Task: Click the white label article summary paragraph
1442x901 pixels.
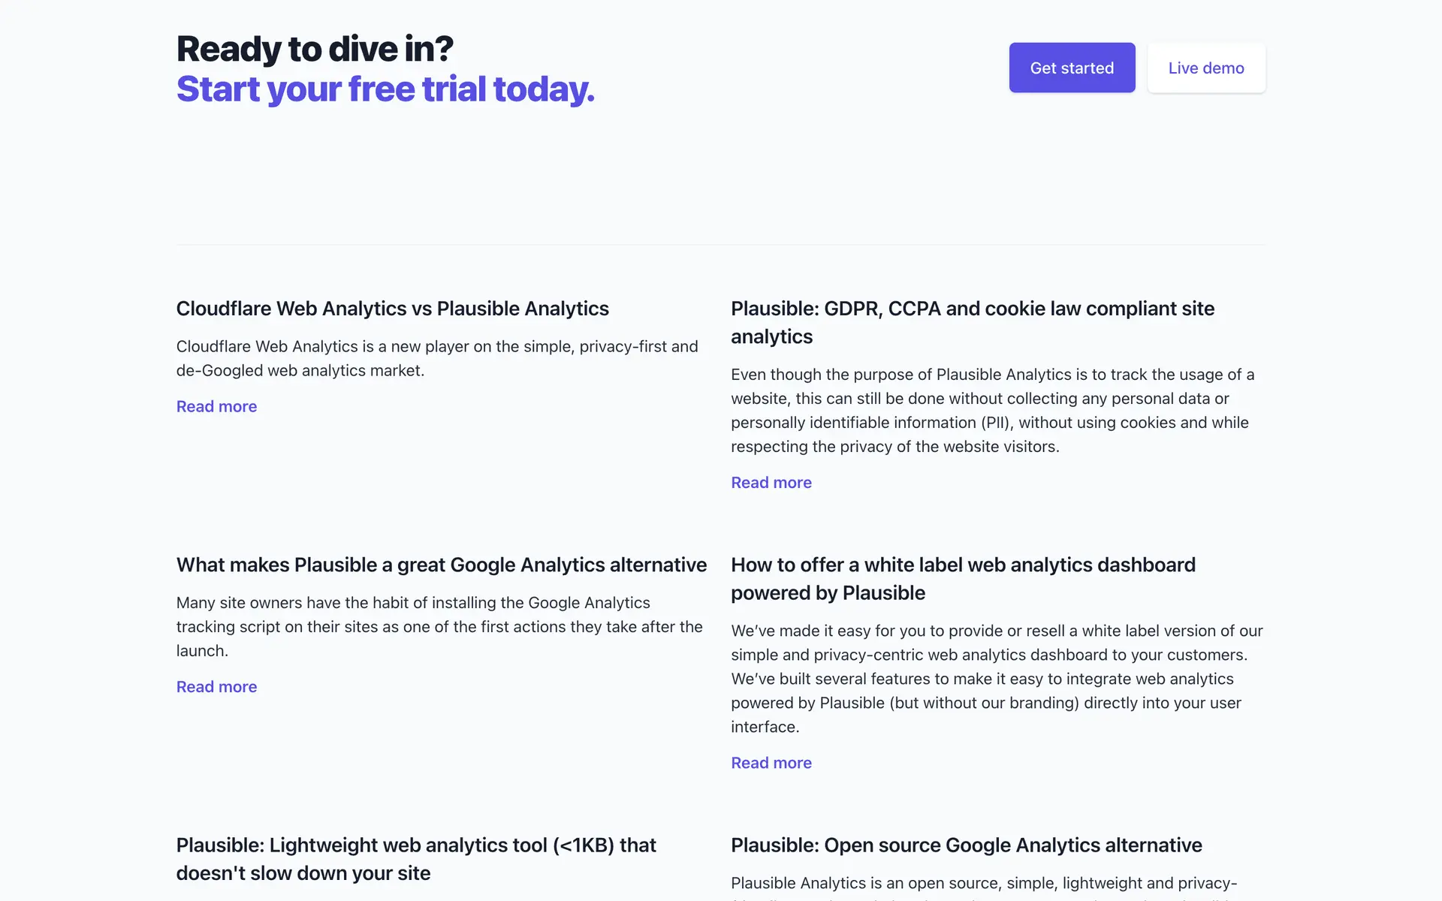Action: click(x=997, y=678)
